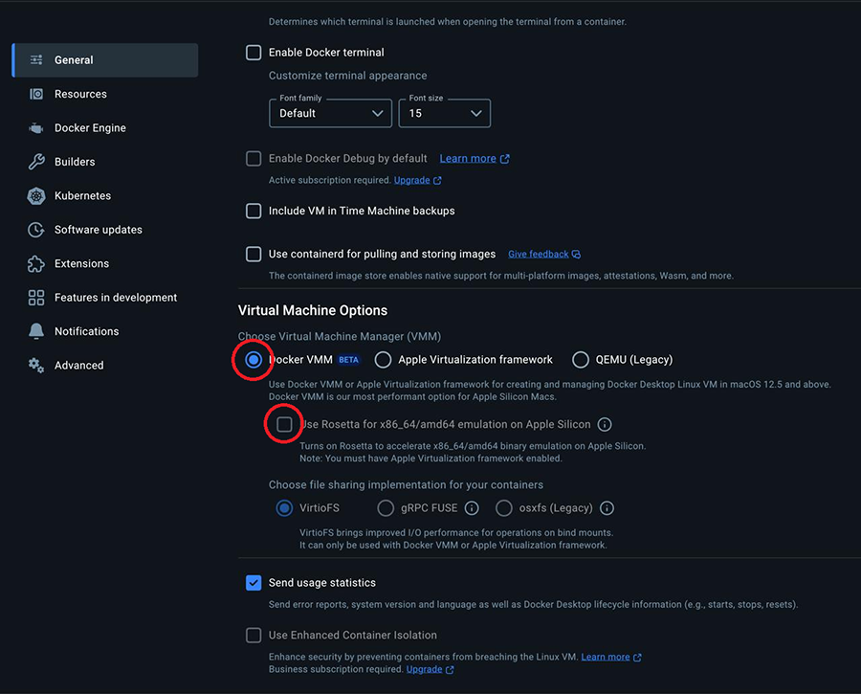Click the info icon beside Rosetta option

click(x=605, y=425)
